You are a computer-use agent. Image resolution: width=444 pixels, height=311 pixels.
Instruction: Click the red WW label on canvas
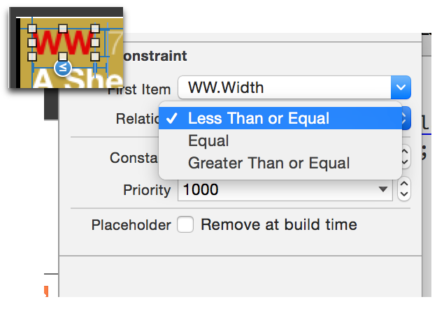(x=64, y=43)
